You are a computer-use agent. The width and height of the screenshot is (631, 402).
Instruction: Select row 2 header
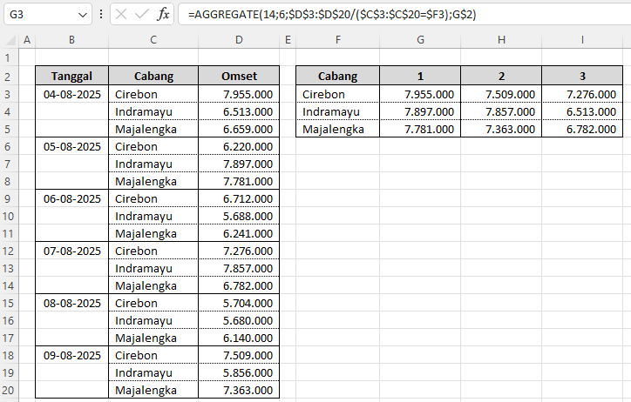[x=8, y=77]
